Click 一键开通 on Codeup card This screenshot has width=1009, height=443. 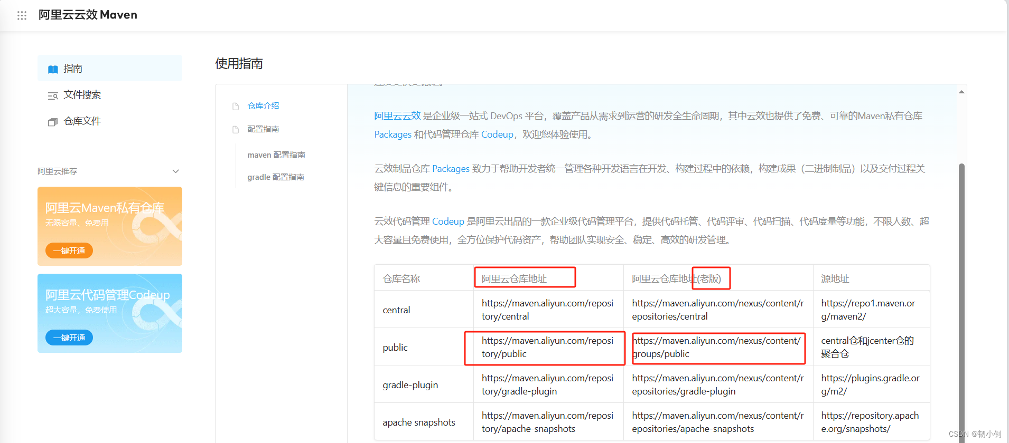point(69,338)
